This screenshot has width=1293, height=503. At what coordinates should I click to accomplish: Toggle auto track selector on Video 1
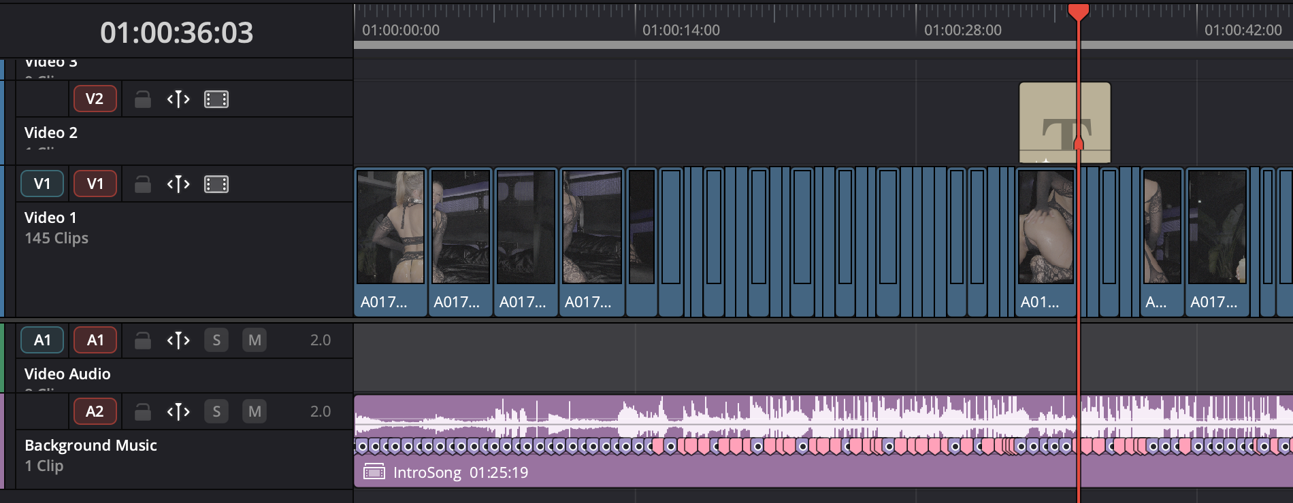tap(178, 184)
